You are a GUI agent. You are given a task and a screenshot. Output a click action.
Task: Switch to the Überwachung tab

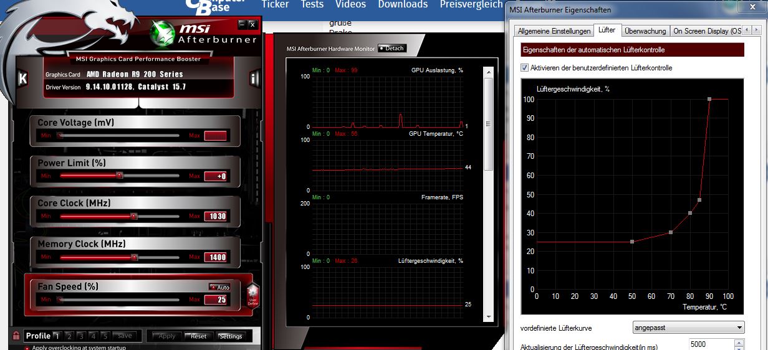[x=645, y=31]
